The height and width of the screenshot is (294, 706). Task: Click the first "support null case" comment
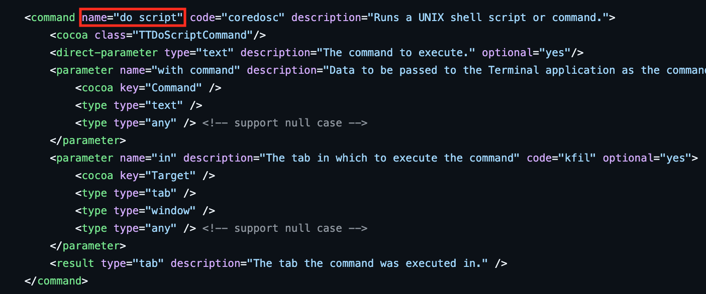tap(285, 123)
